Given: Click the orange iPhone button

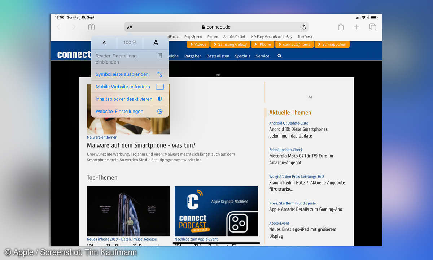Looking at the screenshot, I should pos(262,44).
